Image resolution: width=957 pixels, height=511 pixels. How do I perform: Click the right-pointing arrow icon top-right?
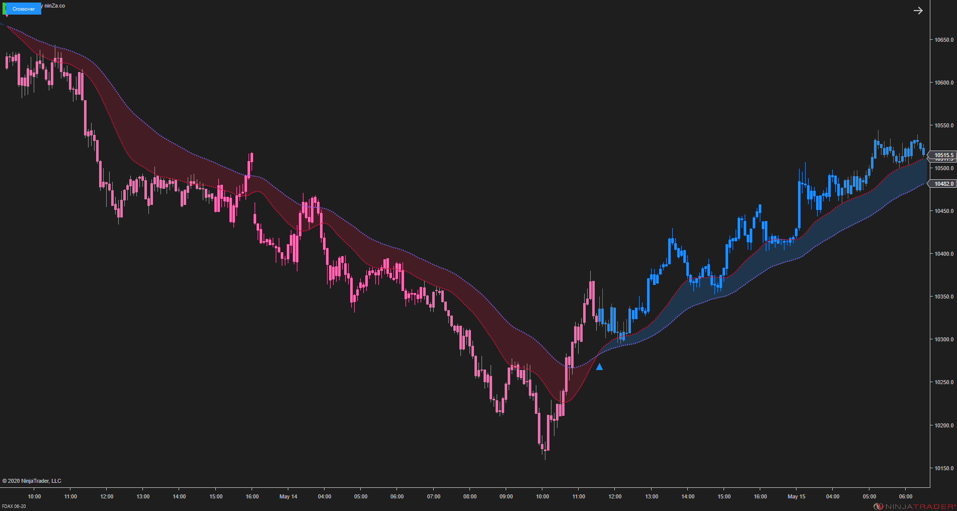918,11
